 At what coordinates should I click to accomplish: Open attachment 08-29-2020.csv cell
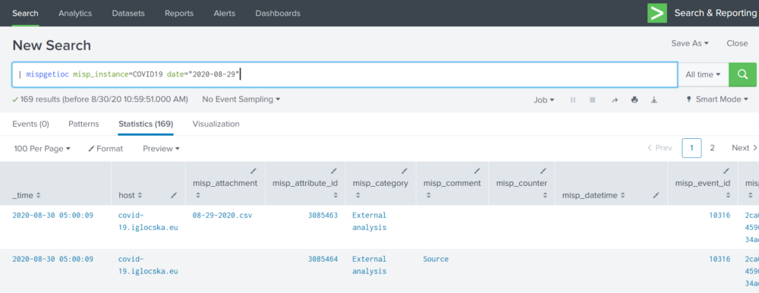pyautogui.click(x=222, y=216)
